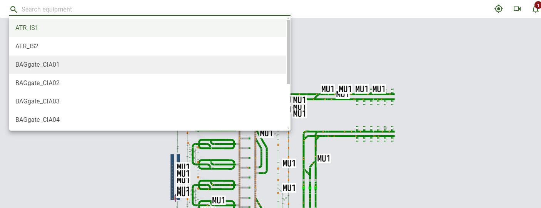Click the MU1 label below the lowest loop
The height and width of the screenshot is (208, 541).
218,200
